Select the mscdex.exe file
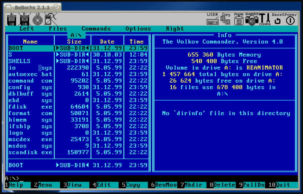 78,139
